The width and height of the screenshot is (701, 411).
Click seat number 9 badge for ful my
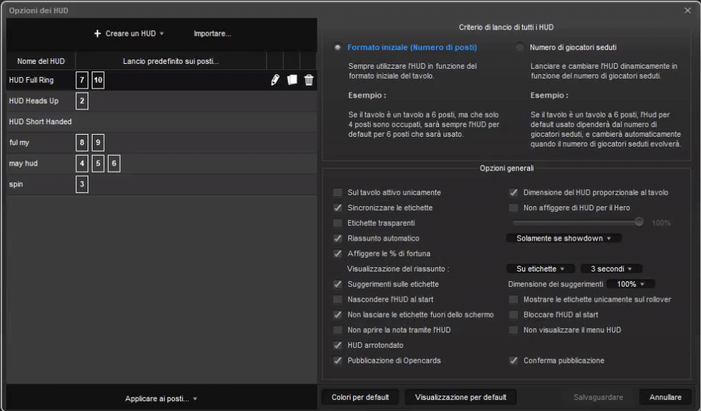click(x=98, y=142)
